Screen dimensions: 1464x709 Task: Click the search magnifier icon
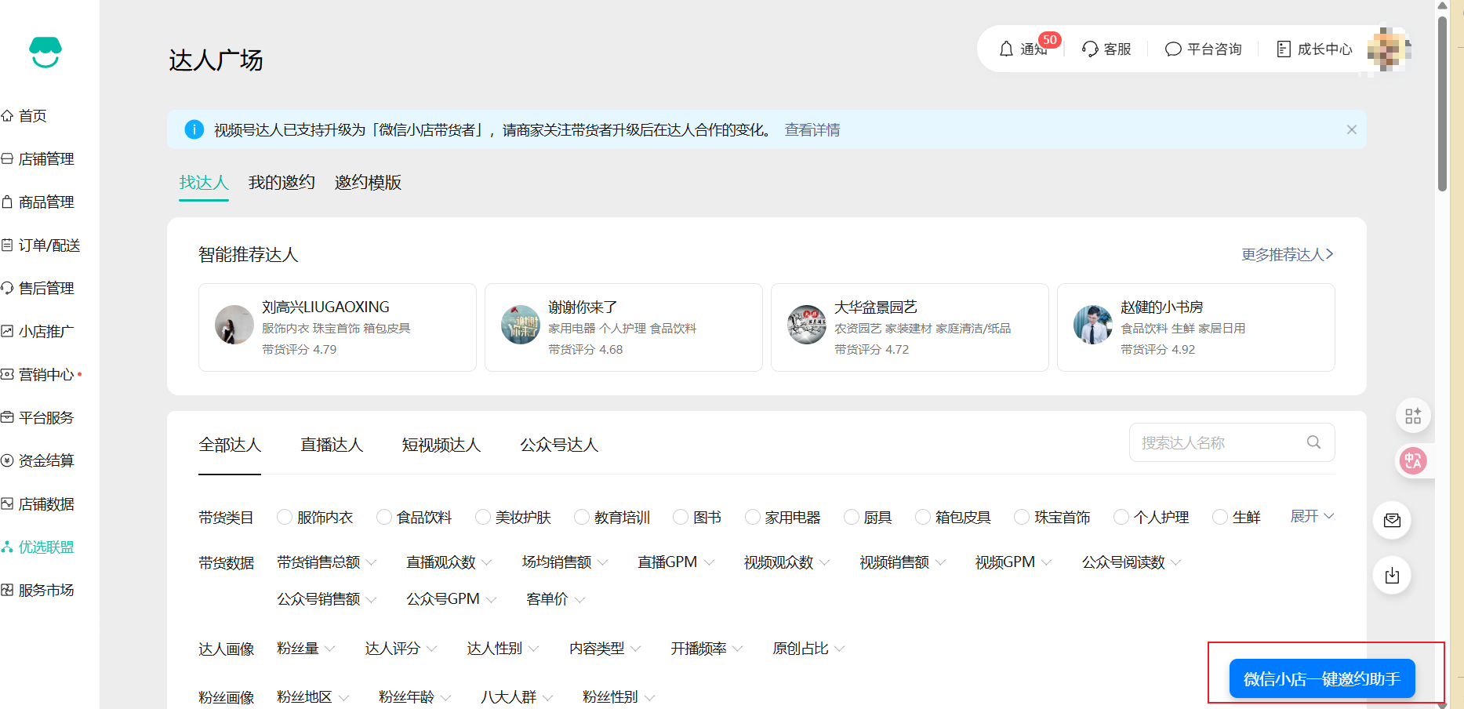tap(1313, 442)
